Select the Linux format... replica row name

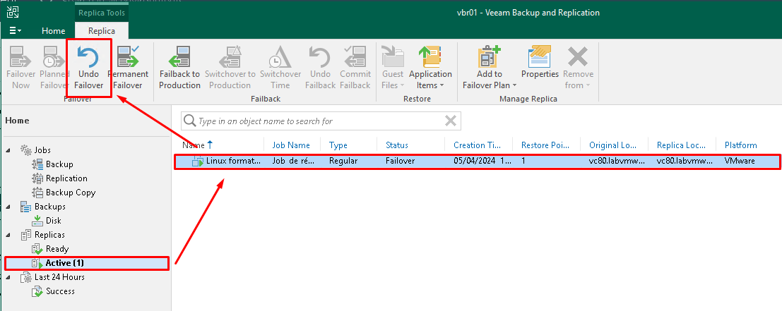[x=233, y=161]
